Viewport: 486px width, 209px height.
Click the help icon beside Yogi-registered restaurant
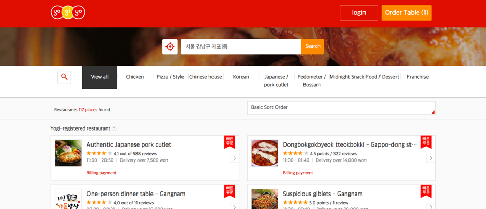point(114,128)
